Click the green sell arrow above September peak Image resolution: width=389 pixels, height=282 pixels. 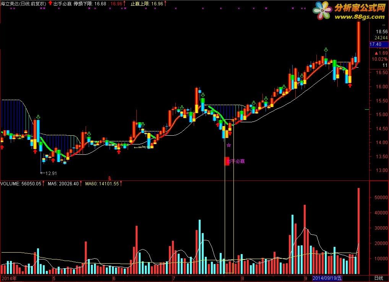click(x=326, y=50)
